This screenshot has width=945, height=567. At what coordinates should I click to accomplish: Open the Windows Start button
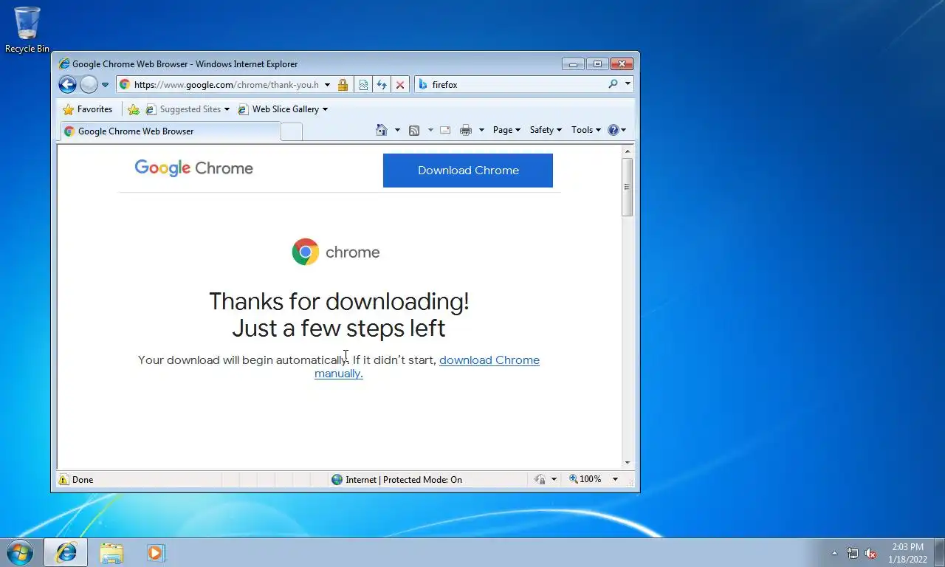20,552
